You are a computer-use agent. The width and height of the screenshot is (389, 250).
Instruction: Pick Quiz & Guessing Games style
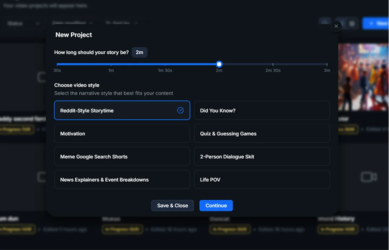262,133
